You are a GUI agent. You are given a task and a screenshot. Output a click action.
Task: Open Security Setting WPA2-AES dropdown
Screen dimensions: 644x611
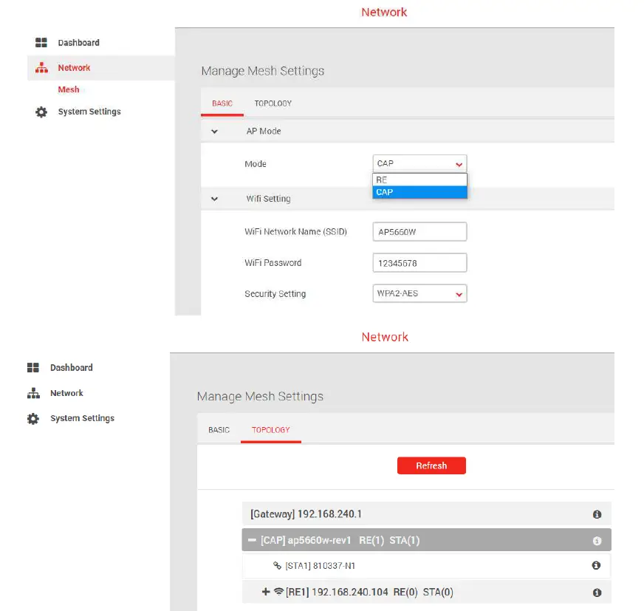click(419, 293)
